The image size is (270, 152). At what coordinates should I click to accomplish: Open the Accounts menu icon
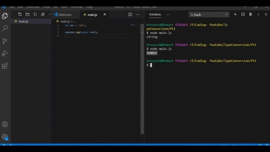tap(5, 124)
